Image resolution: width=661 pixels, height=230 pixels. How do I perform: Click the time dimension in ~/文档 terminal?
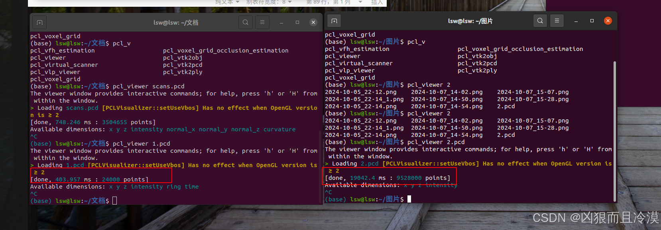(192, 187)
